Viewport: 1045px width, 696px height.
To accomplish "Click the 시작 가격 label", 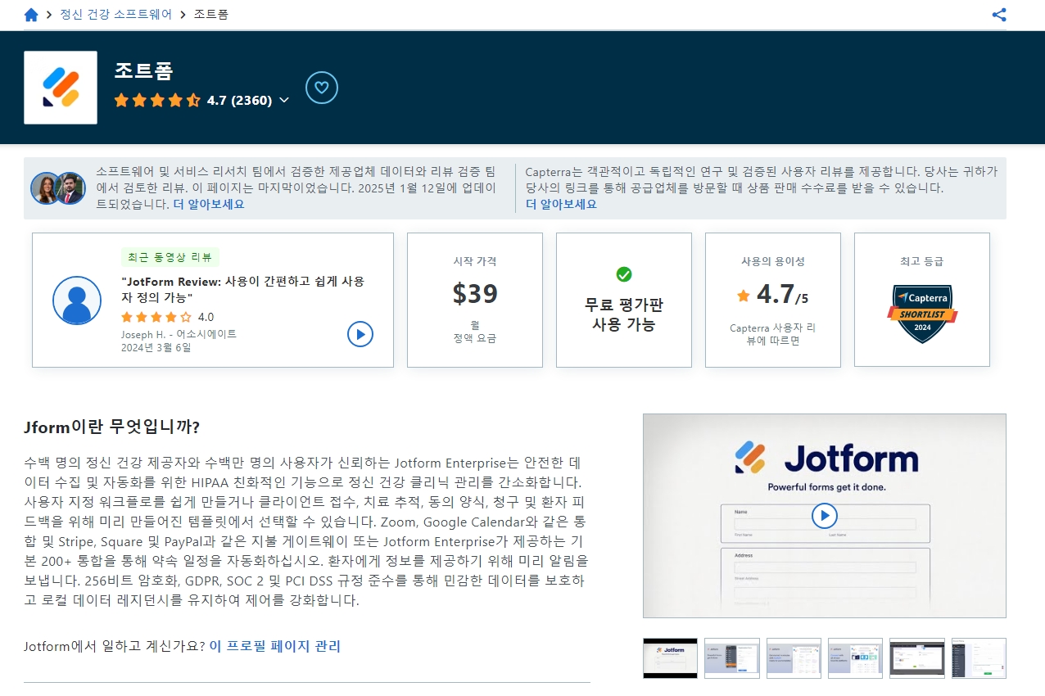I will [x=475, y=261].
